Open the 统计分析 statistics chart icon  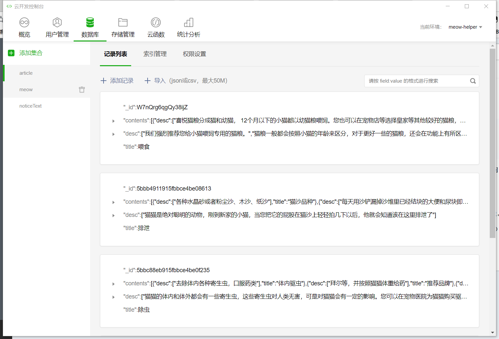pos(189,22)
